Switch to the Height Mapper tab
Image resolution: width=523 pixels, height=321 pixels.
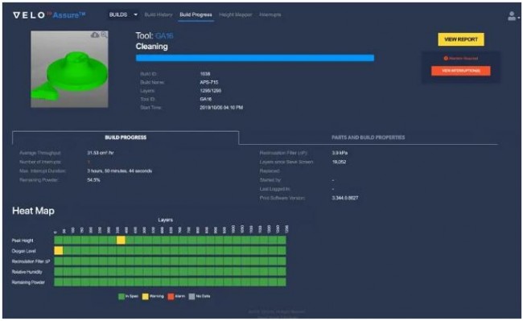(x=236, y=14)
